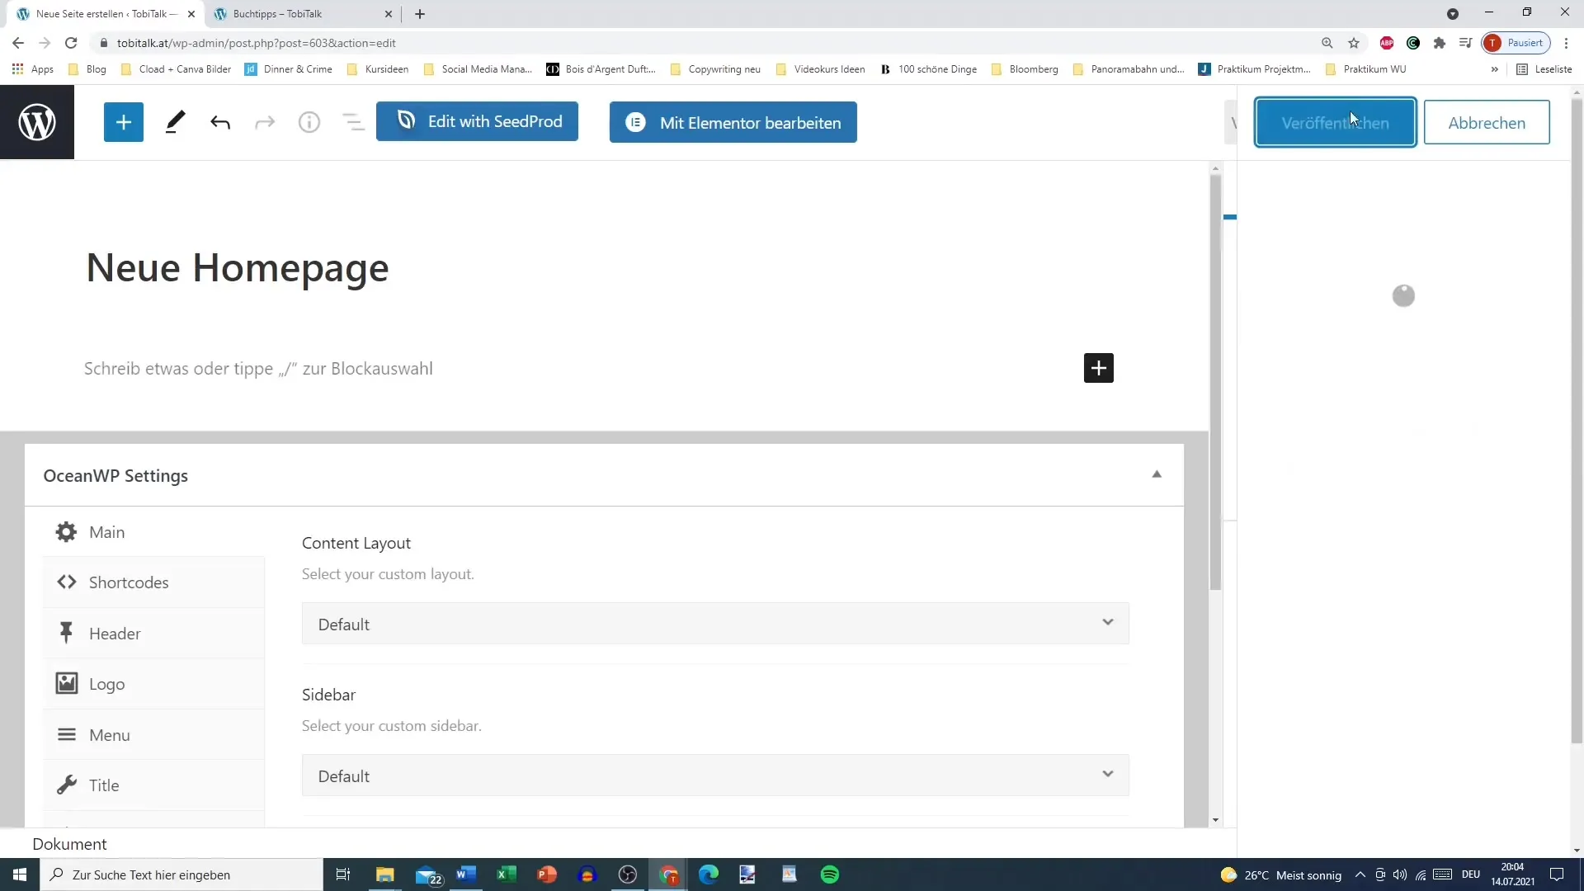Select the Shortcodes settings tab
1584x891 pixels.
(153, 582)
